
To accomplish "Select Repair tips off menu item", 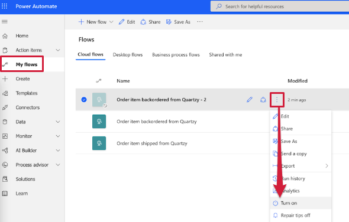I will tap(300, 216).
